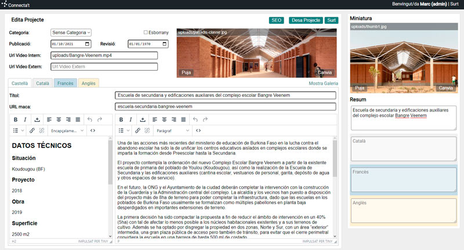Image resolution: width=464 pixels, height=250 pixels.
Task: Undo in the right editor
Action: [x=195, y=119]
